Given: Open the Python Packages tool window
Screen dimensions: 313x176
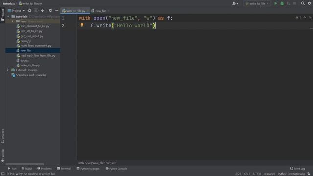Looking at the screenshot, I should 88,169.
